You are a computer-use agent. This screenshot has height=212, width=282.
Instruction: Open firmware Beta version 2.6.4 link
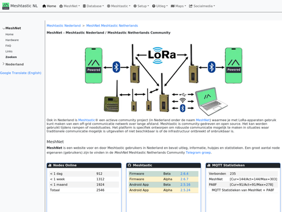point(184,174)
